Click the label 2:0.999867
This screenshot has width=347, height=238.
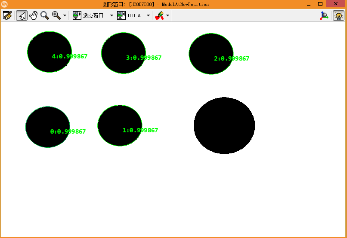(x=232, y=58)
